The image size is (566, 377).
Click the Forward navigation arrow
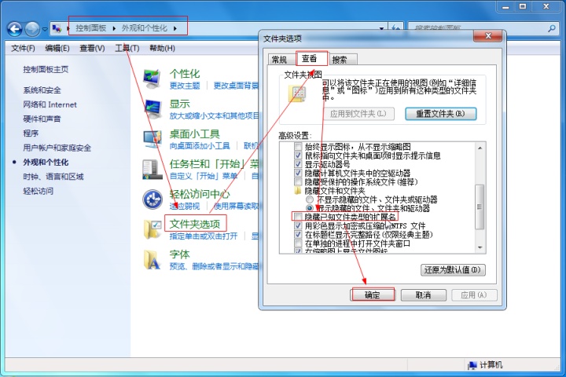click(x=32, y=29)
